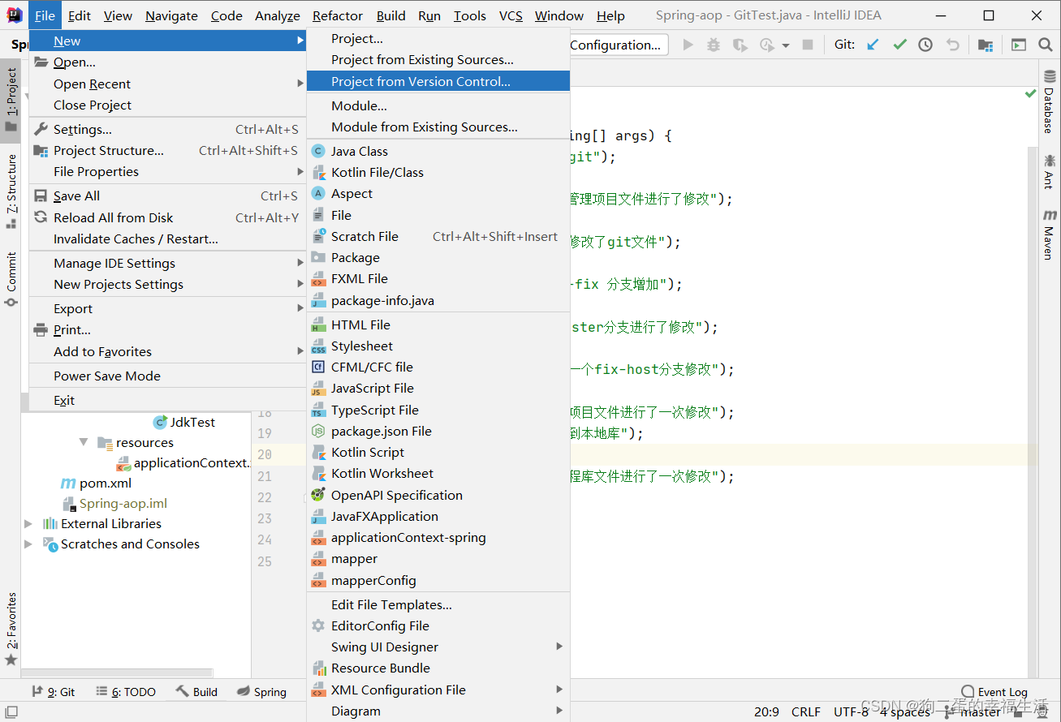The height and width of the screenshot is (722, 1061).
Task: Expand the External Libraries tree node
Action: click(x=28, y=523)
